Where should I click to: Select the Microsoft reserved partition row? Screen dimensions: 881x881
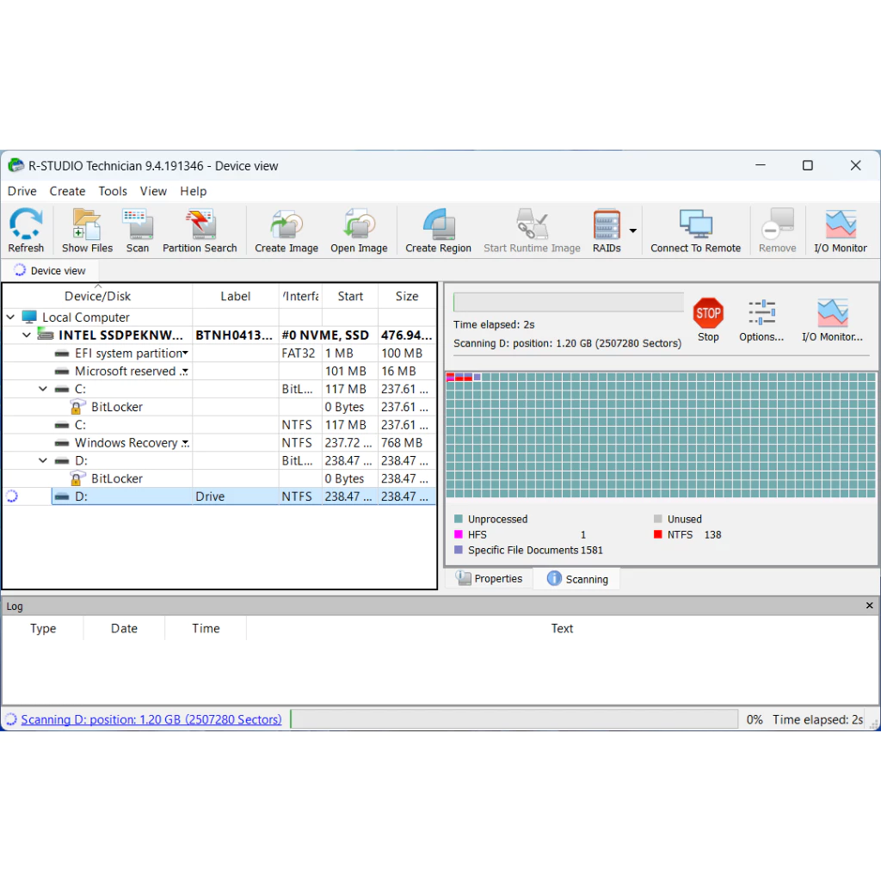tap(219, 371)
